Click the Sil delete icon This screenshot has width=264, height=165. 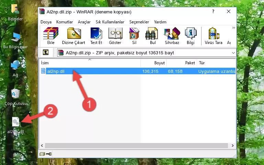click(134, 36)
